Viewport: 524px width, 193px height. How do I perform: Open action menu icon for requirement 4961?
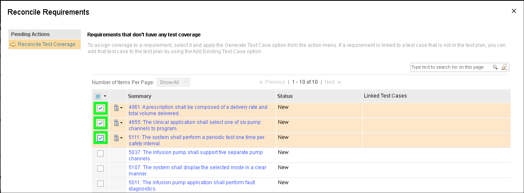click(118, 108)
